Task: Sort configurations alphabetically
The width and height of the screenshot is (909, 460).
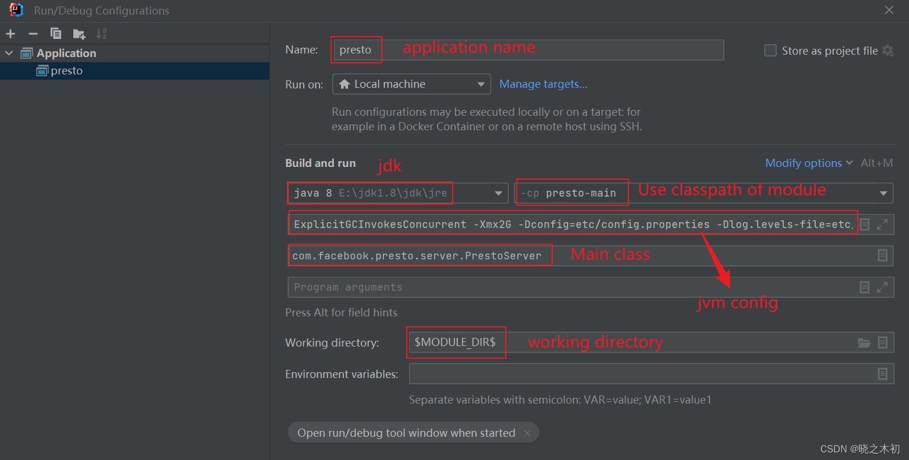Action: click(101, 34)
